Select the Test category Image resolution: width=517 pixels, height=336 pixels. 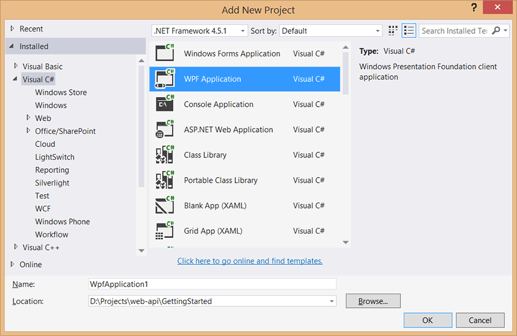click(42, 195)
